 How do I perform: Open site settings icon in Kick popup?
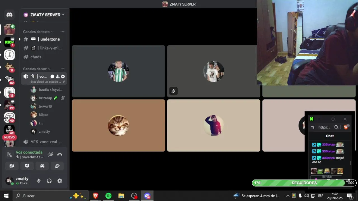click(x=313, y=127)
